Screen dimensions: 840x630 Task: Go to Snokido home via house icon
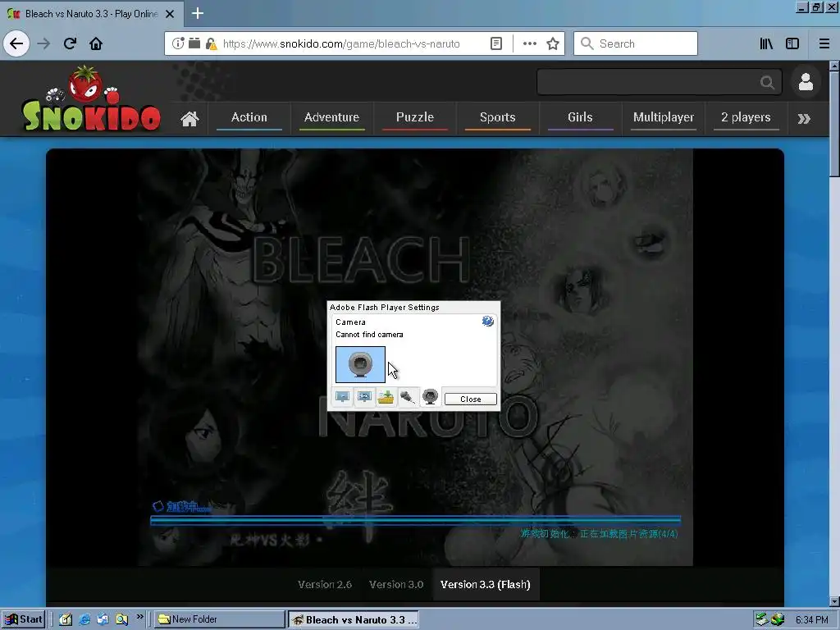click(x=189, y=118)
